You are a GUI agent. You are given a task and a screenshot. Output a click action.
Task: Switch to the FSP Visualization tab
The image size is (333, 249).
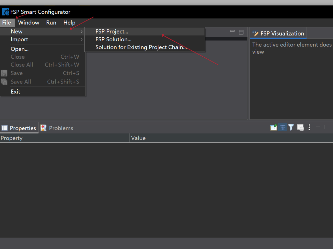[278, 34]
